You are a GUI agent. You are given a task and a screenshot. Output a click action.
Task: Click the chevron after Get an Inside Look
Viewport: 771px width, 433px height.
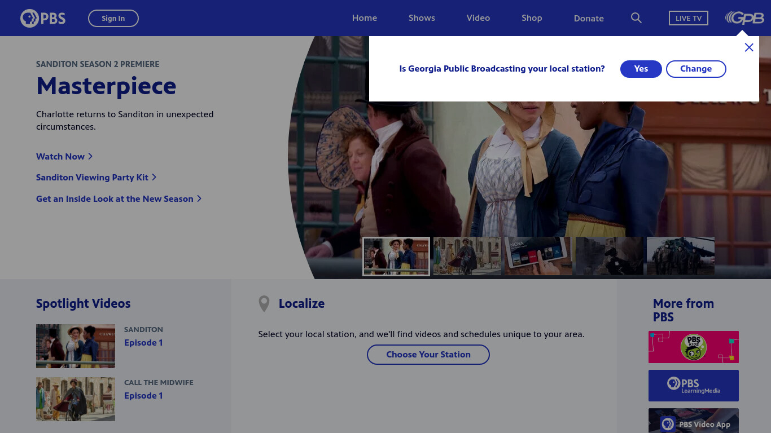point(199,198)
